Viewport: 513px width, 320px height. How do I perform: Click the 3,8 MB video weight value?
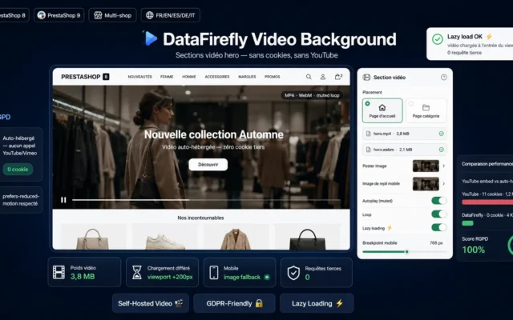pos(83,277)
